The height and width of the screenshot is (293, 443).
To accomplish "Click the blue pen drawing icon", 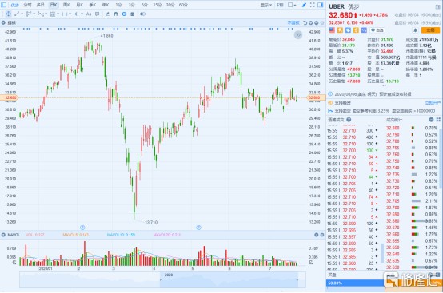I will pos(304,5).
